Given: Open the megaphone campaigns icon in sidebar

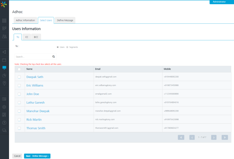Looking at the screenshot, I should [x=5, y=52].
